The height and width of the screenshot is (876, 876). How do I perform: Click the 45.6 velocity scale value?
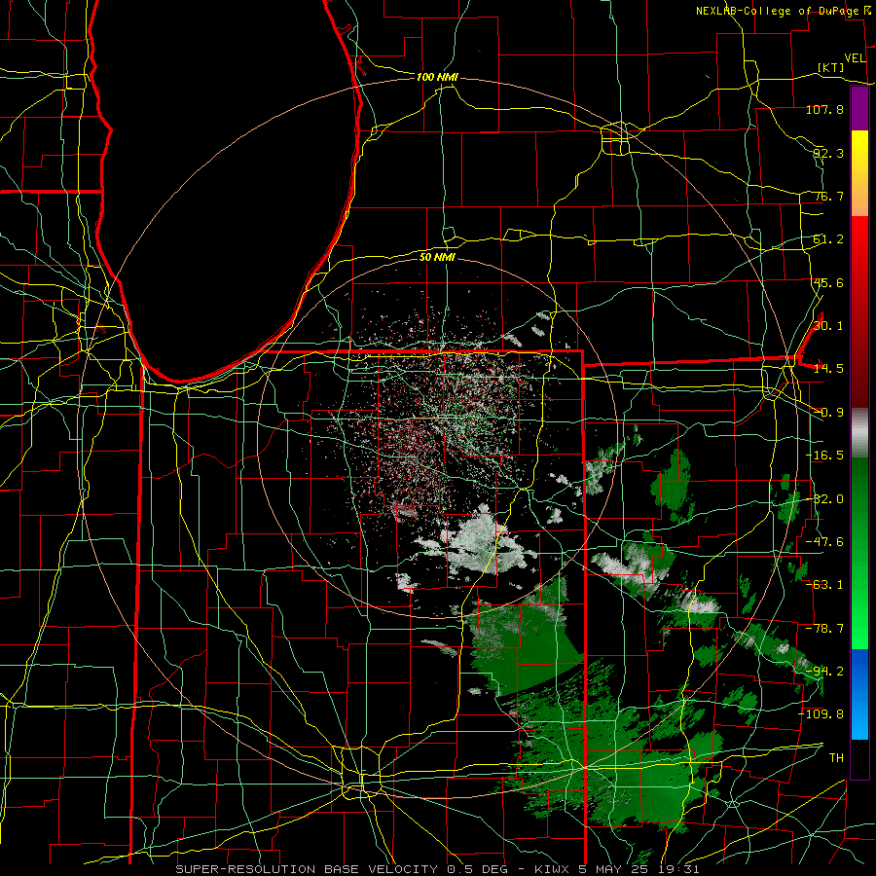coord(828,282)
